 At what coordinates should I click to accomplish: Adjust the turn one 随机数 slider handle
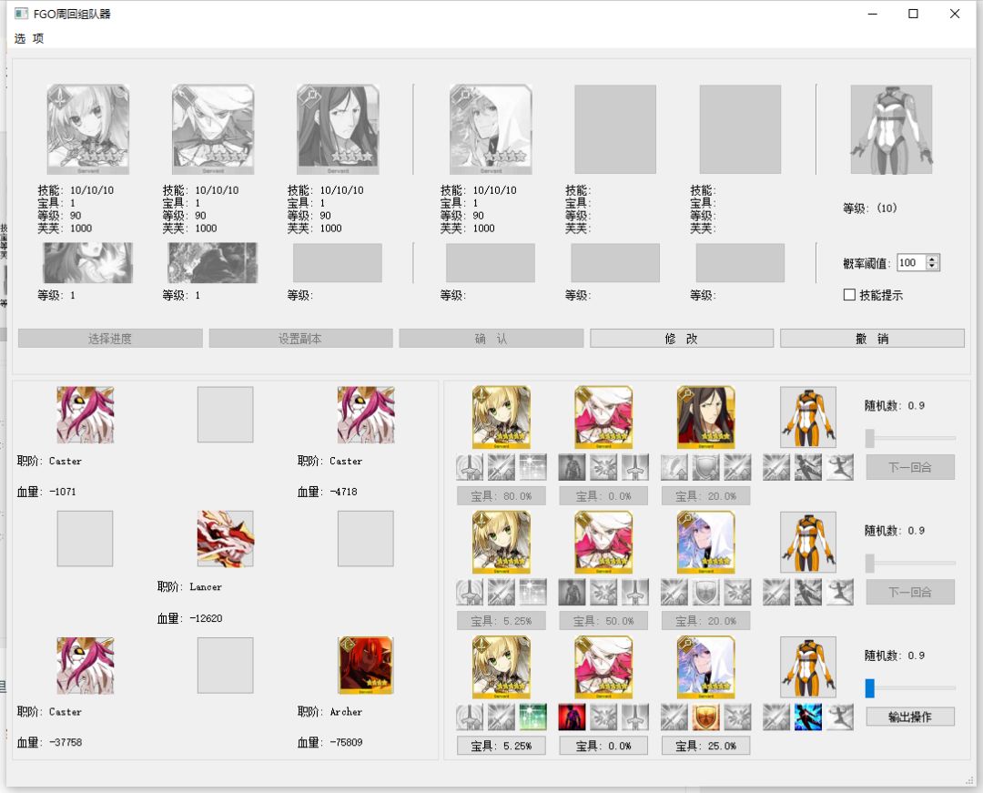(869, 438)
